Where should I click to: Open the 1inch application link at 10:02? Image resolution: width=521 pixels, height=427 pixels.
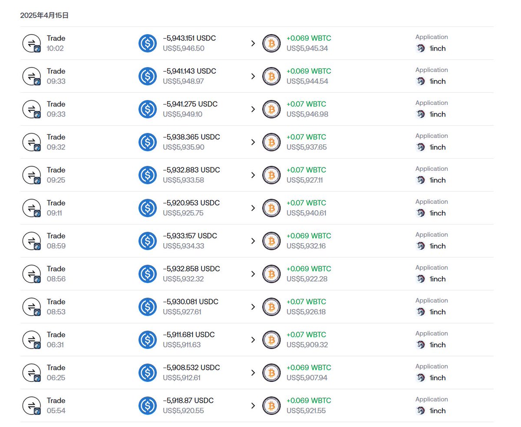click(x=437, y=49)
